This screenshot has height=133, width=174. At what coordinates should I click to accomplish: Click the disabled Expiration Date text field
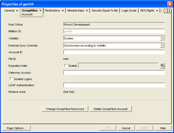click(x=118, y=65)
